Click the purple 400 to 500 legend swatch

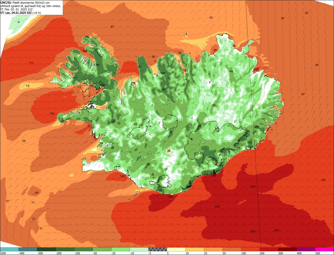(306, 249)
